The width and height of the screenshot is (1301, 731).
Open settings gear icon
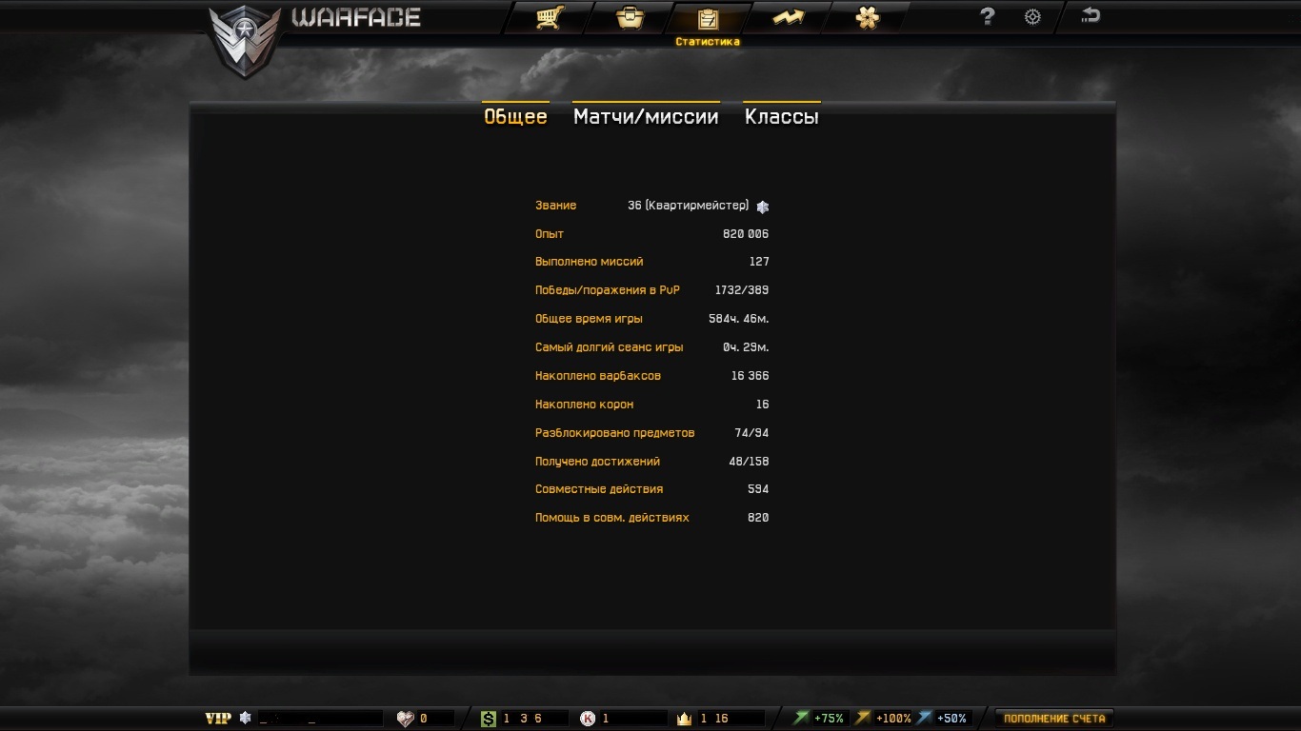pos(1032,17)
